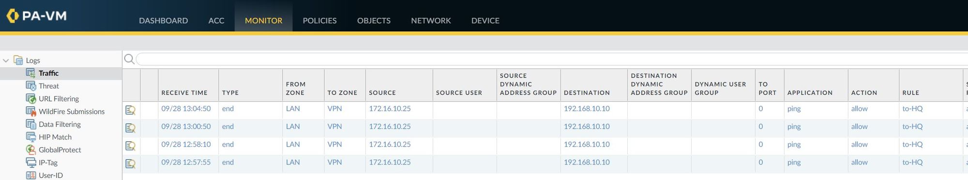Open log details for 13:00:50 entry
This screenshot has height=180, width=968.
pos(130,128)
